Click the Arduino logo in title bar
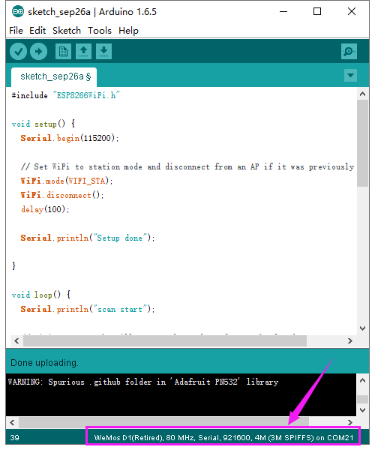Screen dimensions: 375x450 pyautogui.click(x=18, y=12)
